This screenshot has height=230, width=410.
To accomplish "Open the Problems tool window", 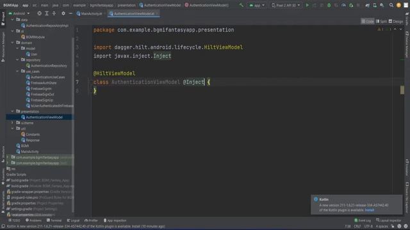I will coord(33,220).
